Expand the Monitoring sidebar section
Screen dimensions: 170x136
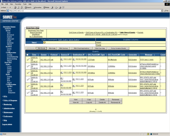coord(8,104)
